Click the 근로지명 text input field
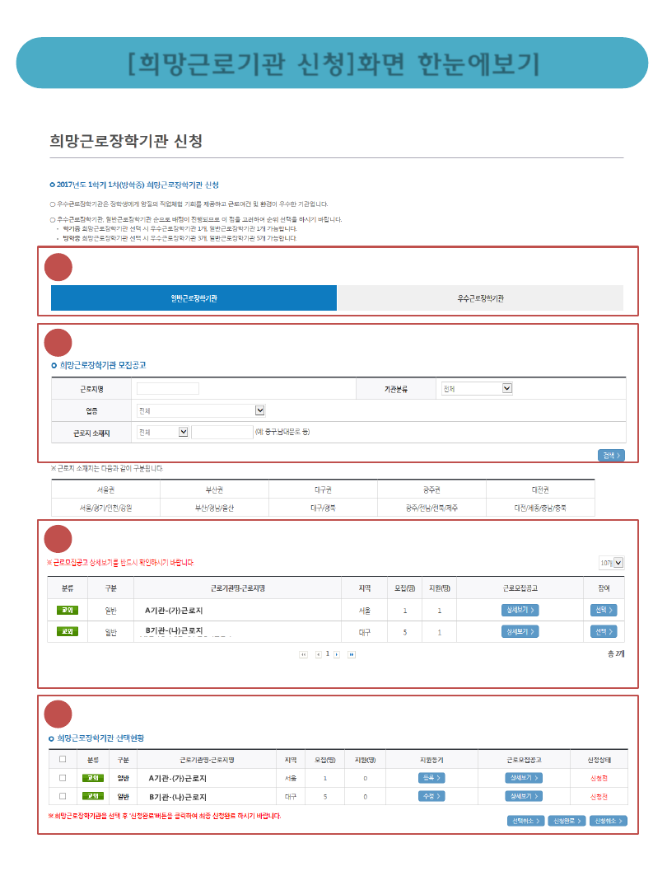The height and width of the screenshot is (890, 667). click(168, 388)
